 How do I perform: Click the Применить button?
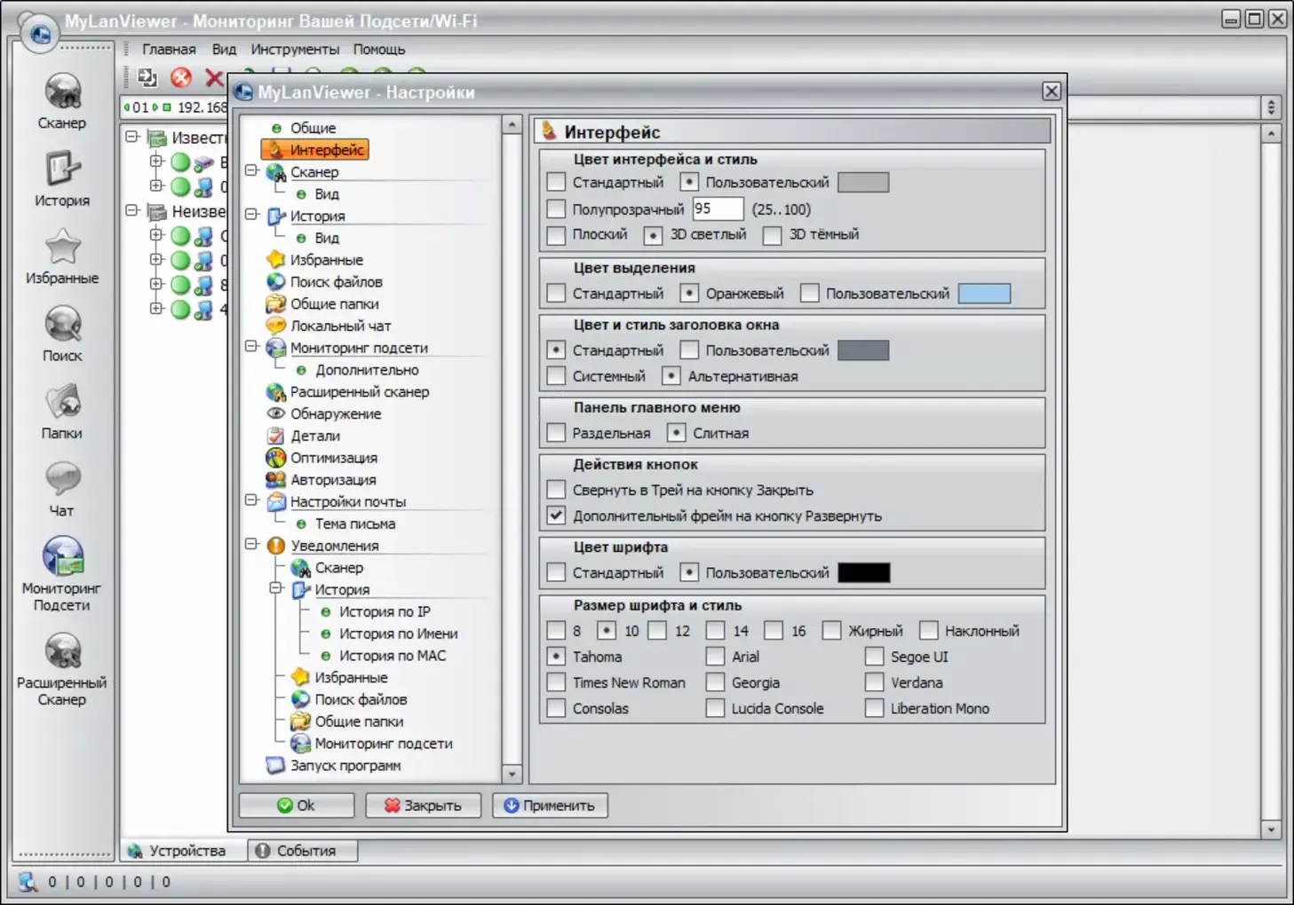[x=550, y=806]
